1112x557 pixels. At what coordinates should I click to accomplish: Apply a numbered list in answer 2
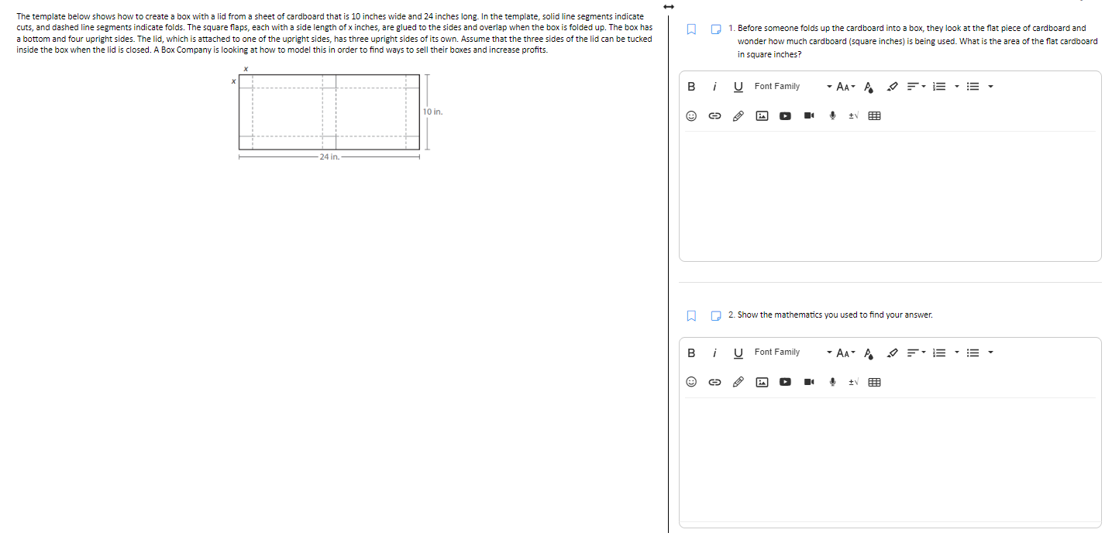point(938,352)
